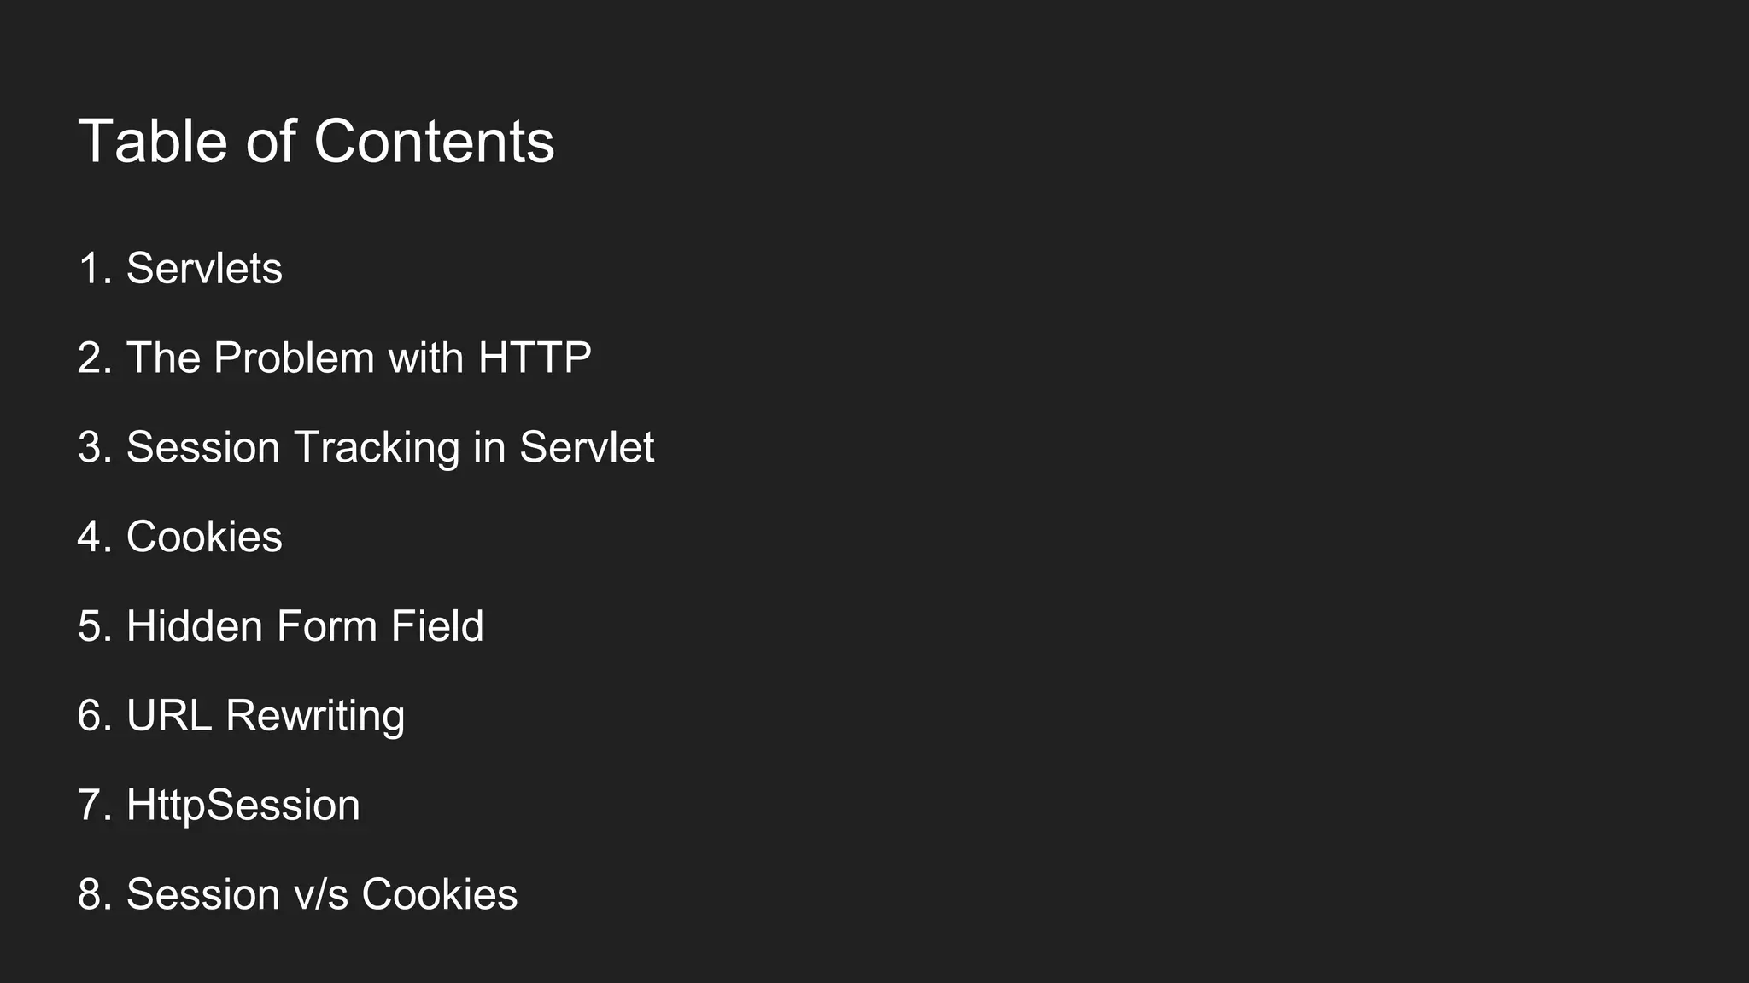
Task: Select the URL Rewriting list item
Action: tap(265, 715)
